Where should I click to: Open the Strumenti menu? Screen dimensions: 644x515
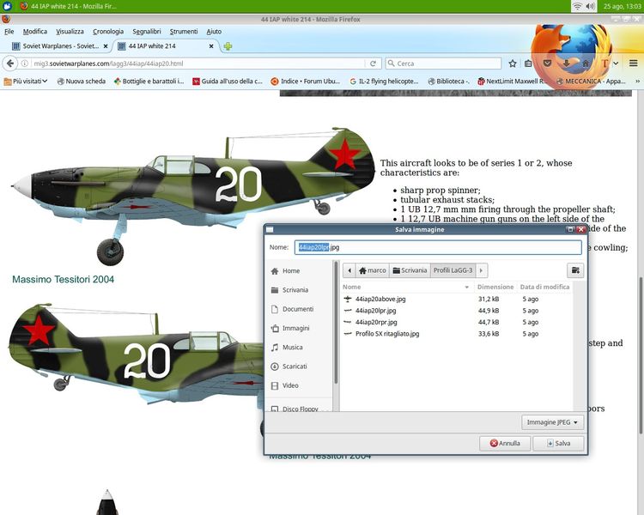tap(184, 31)
